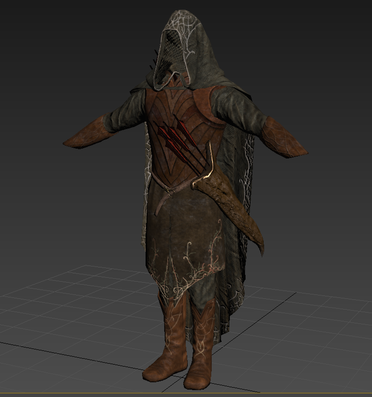Select the leather bracer on the viewer's right arm

(283, 138)
